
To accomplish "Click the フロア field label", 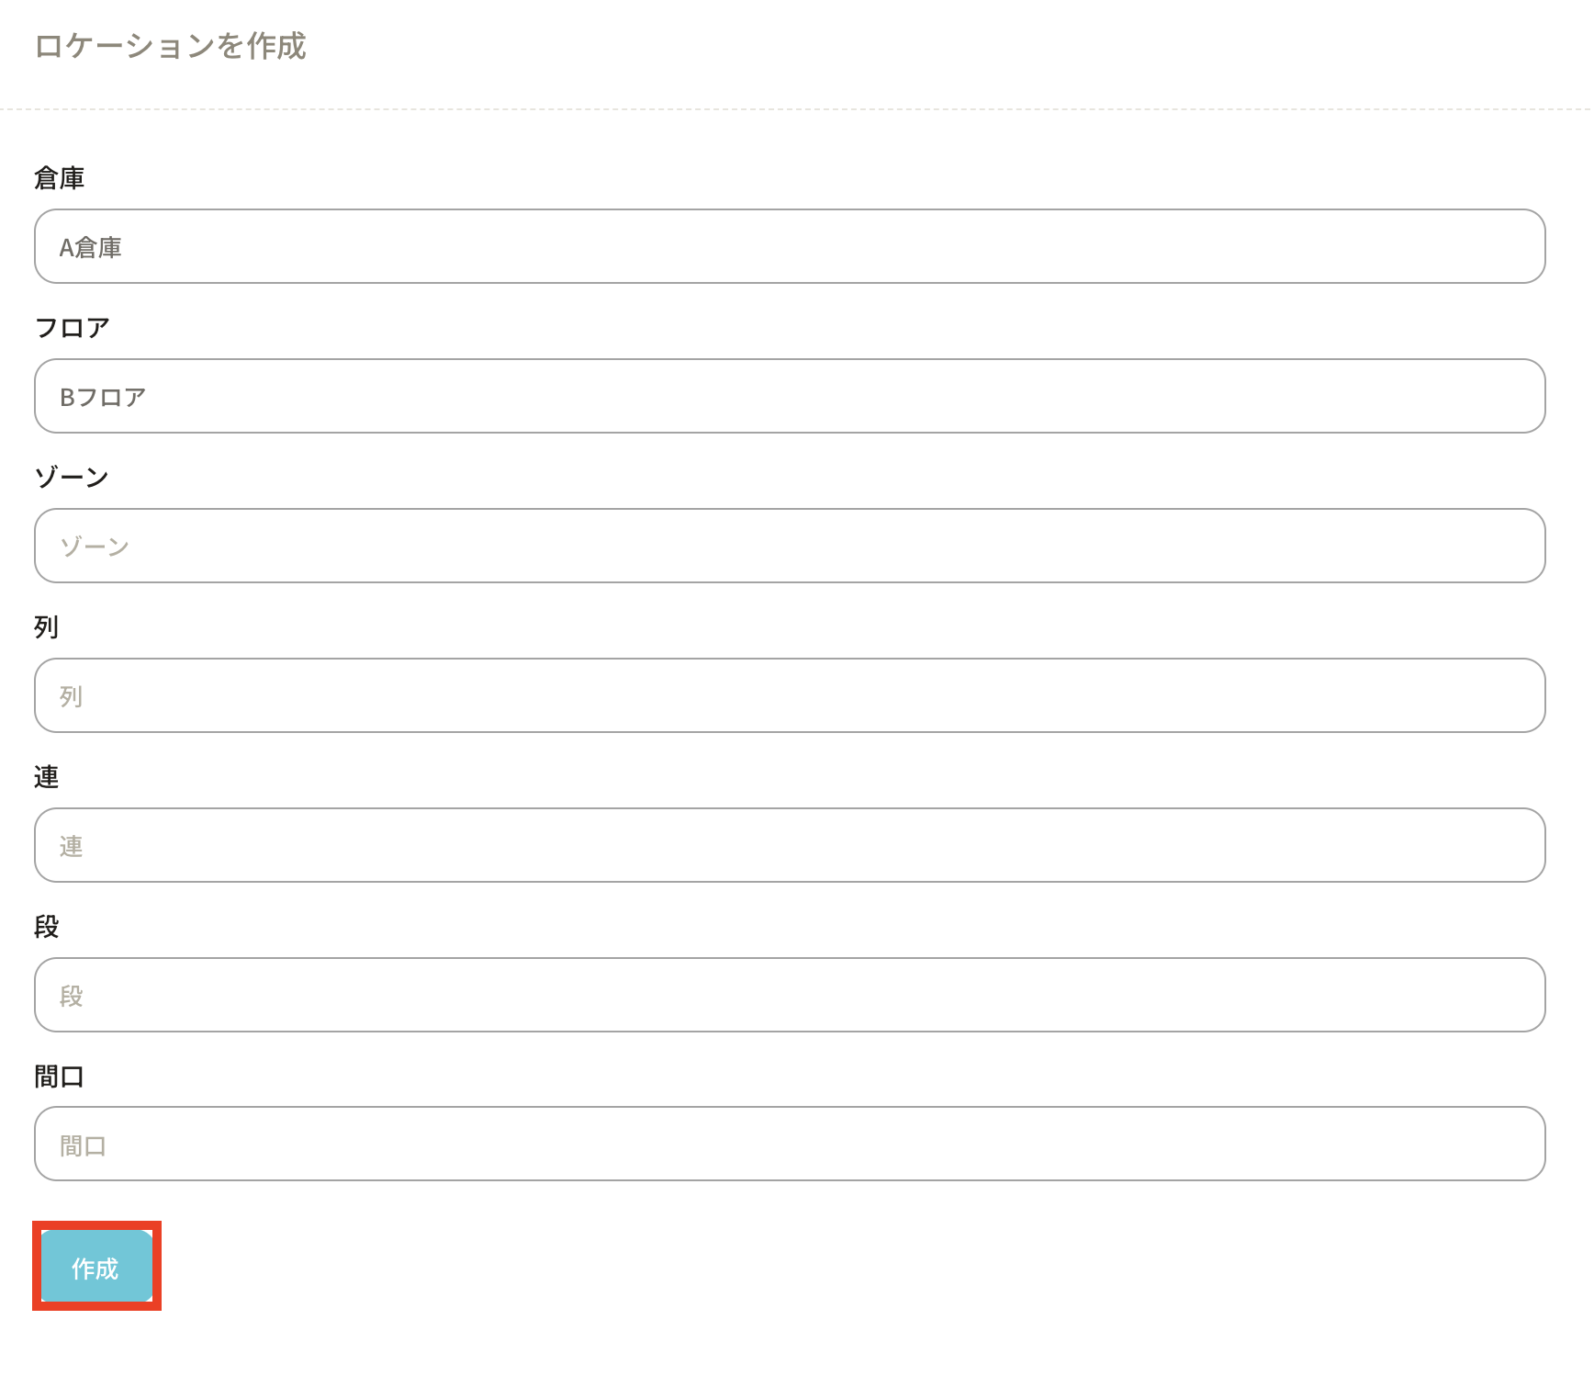I will pyautogui.click(x=73, y=328).
